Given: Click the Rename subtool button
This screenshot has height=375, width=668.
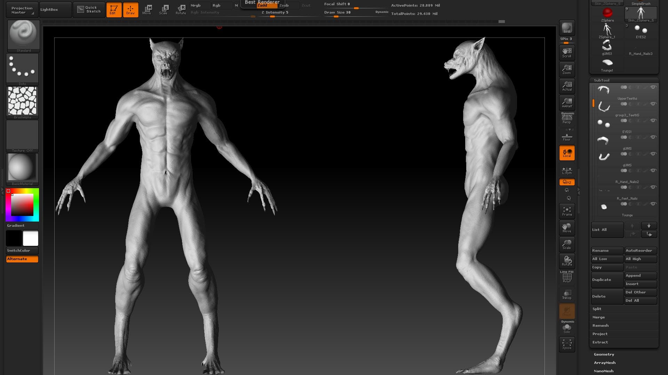Looking at the screenshot, I should (607, 251).
